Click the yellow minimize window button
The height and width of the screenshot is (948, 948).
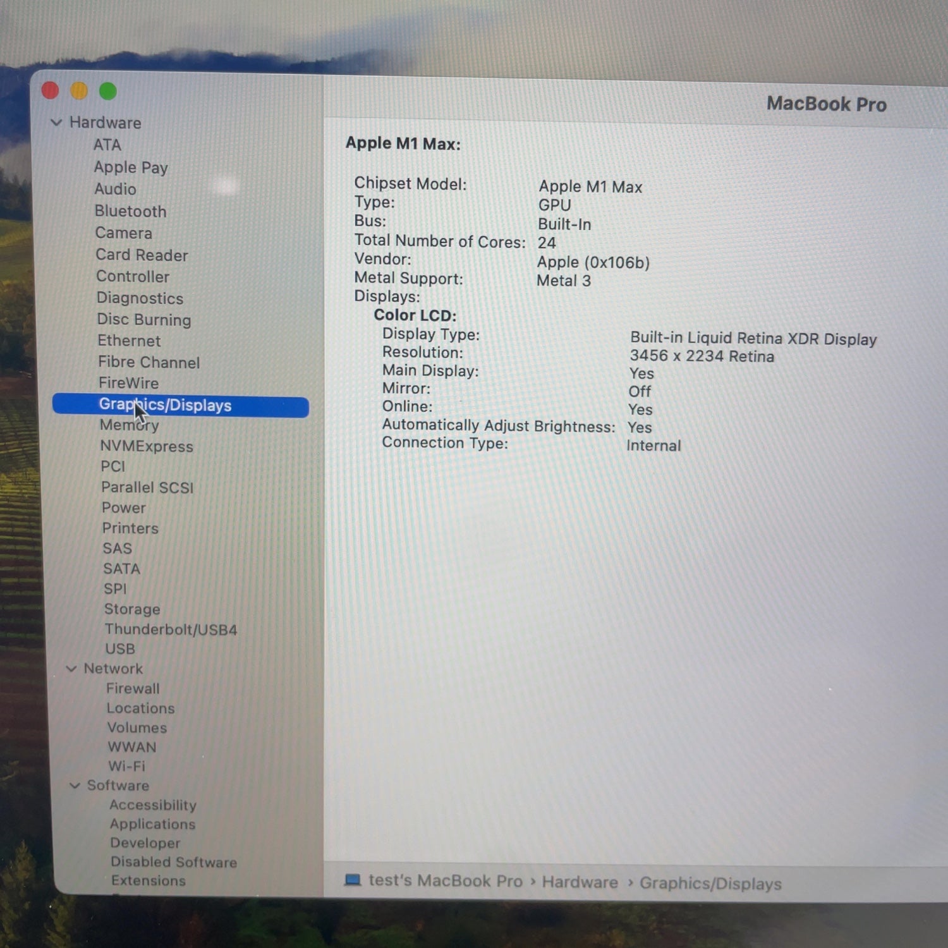(79, 91)
